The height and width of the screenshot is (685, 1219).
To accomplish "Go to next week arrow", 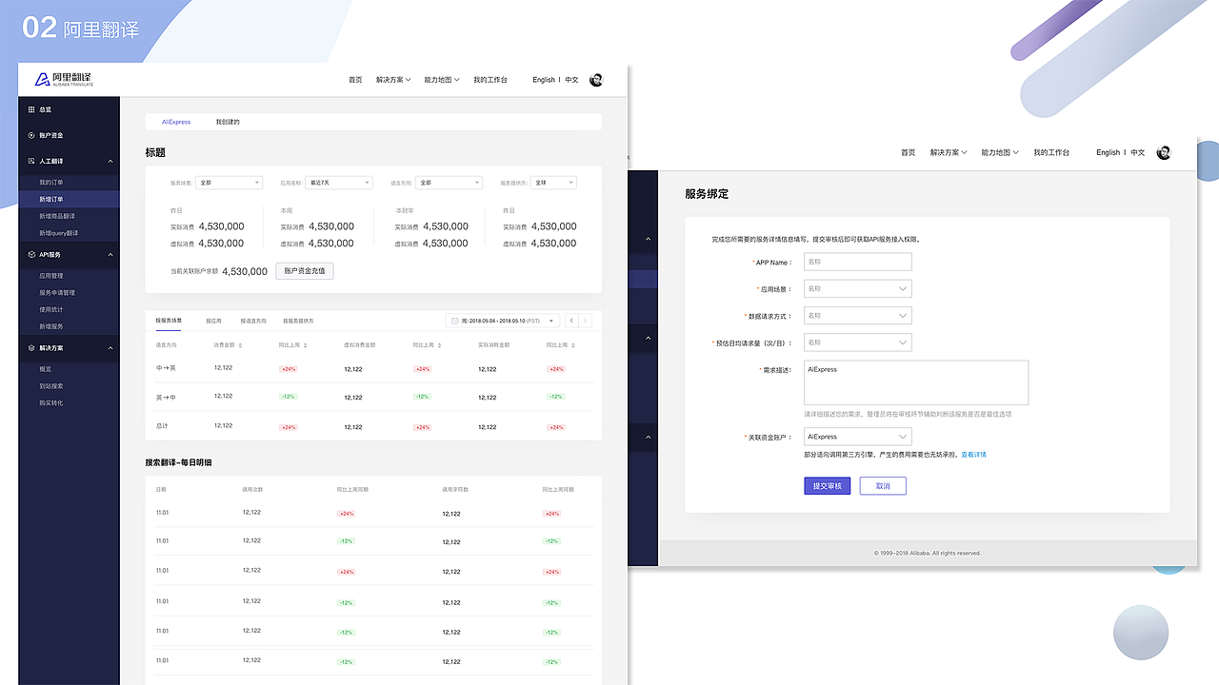I will click(x=585, y=321).
